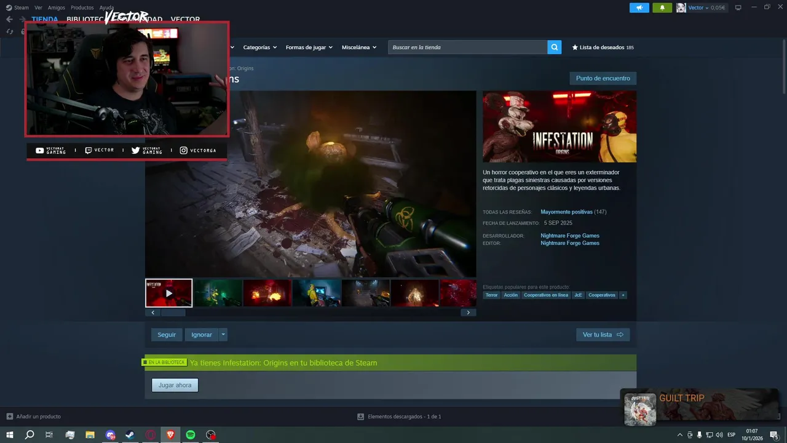Click the Terror tag
Image resolution: width=787 pixels, height=443 pixels.
pos(492,295)
